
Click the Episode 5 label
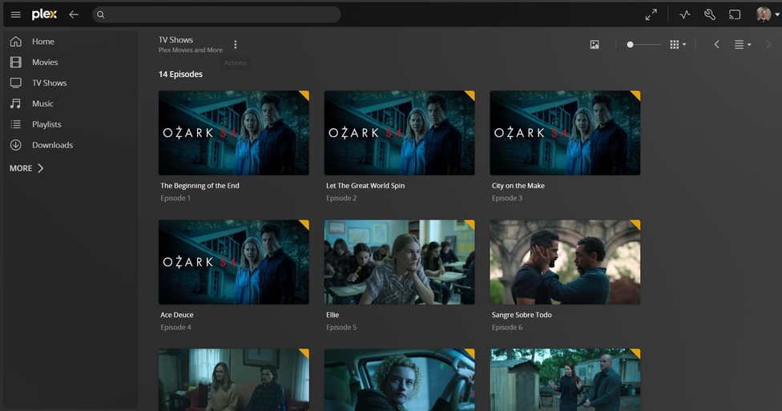tap(341, 327)
